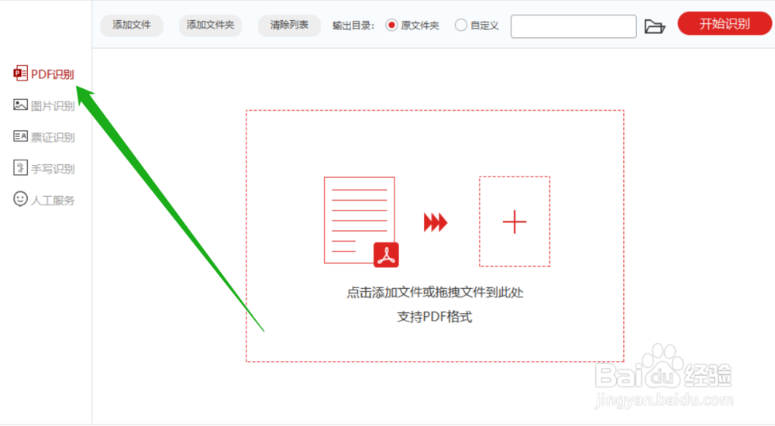Click text 支持PDF格式
Image resolution: width=775 pixels, height=426 pixels.
point(435,317)
